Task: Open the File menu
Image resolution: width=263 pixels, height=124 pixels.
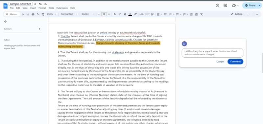Action: [12, 8]
